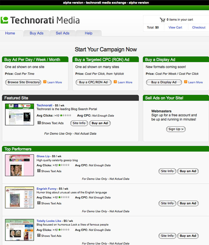The image size is (209, 245).
Task: Open Learn More for display ads
Action: [x=195, y=82]
